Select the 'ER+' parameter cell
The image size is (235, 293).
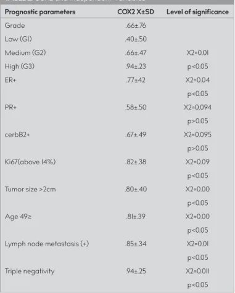10,80
